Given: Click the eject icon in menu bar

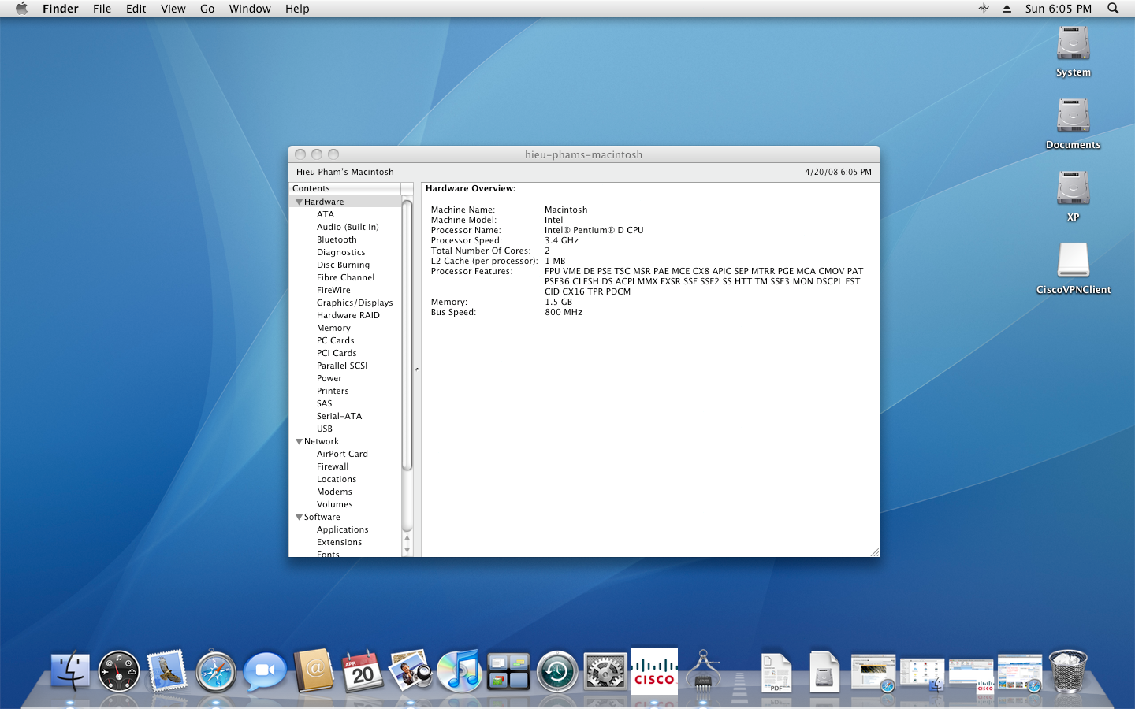Looking at the screenshot, I should (x=1007, y=9).
